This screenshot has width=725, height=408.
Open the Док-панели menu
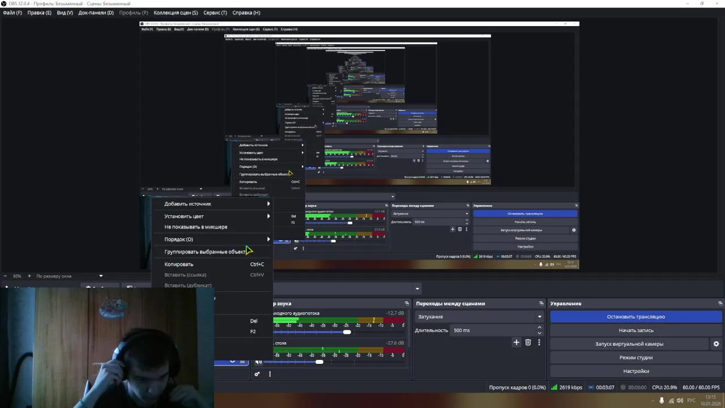(x=96, y=12)
